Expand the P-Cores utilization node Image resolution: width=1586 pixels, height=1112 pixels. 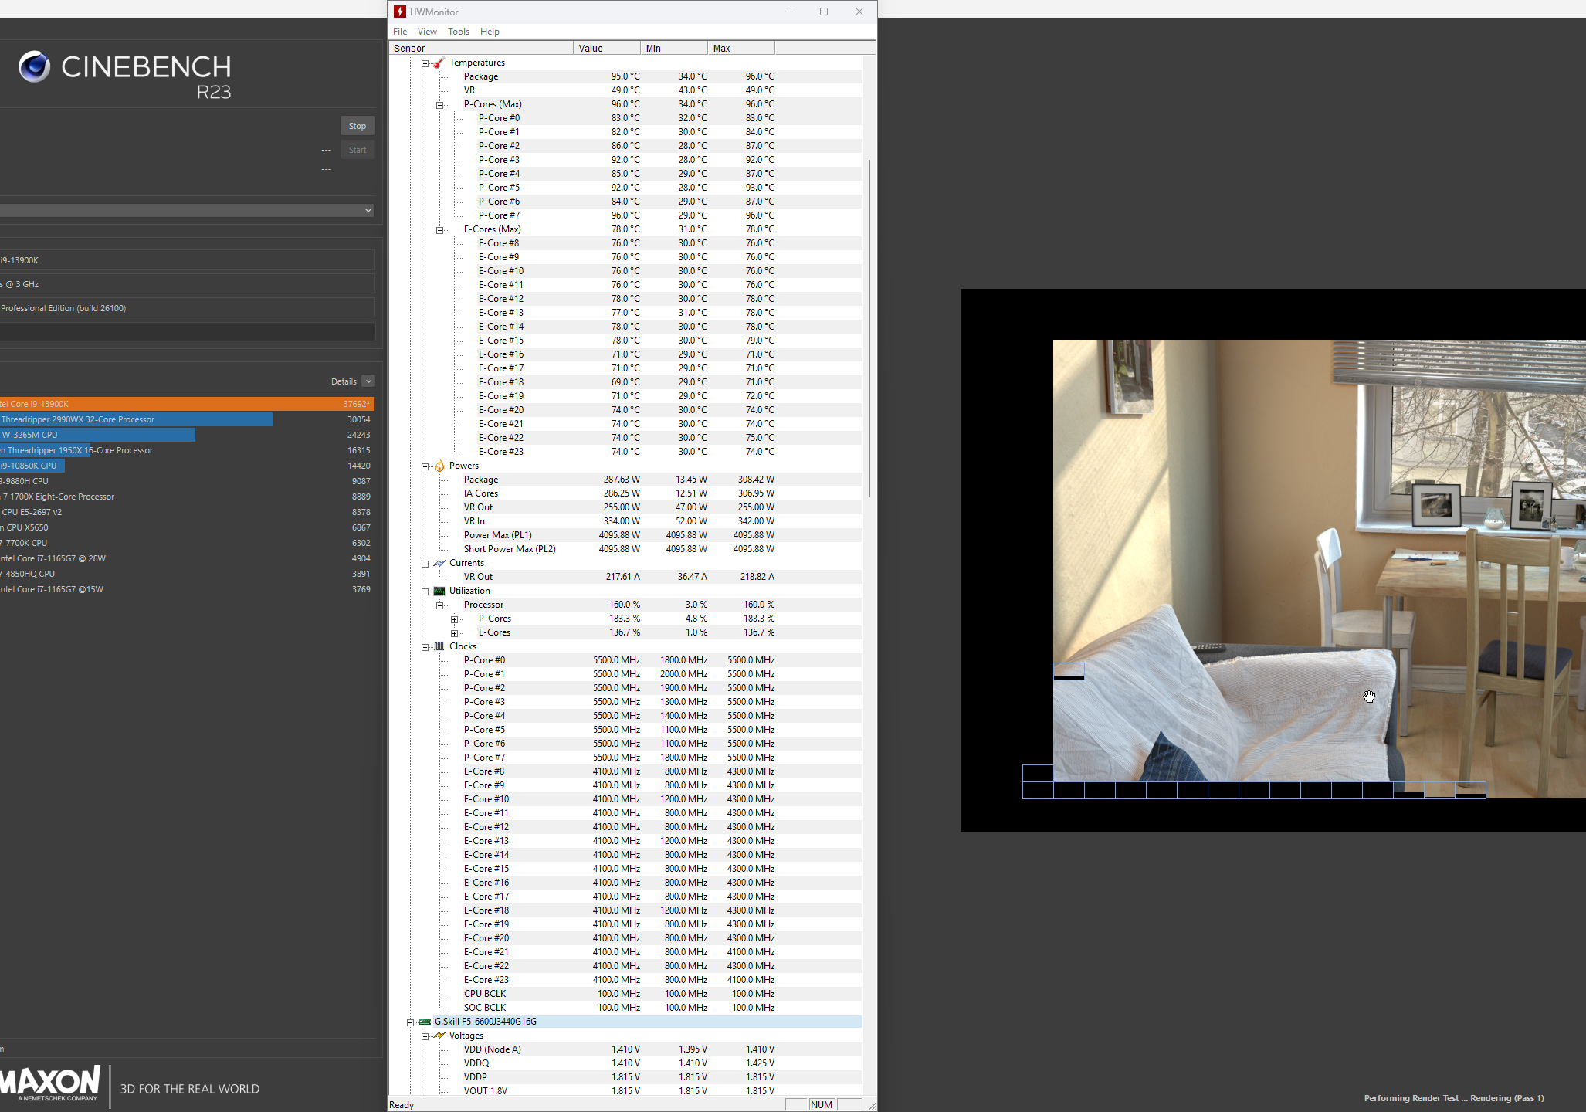point(455,619)
